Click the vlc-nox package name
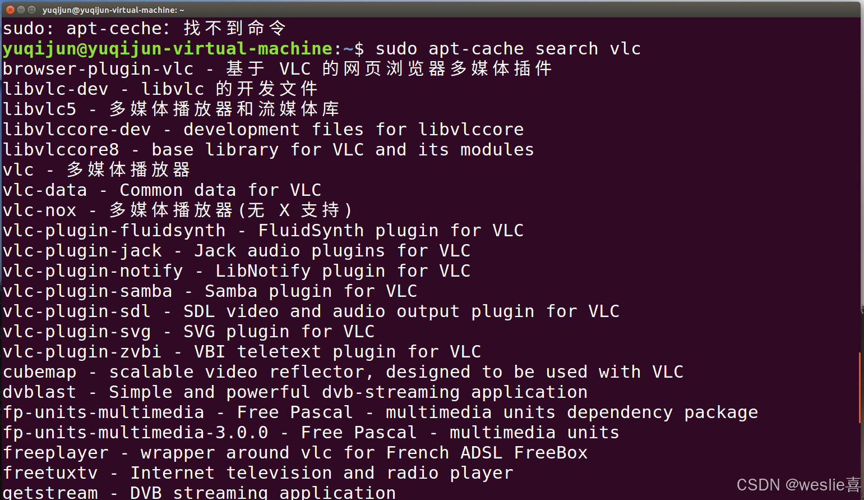864x500 pixels. (x=39, y=210)
